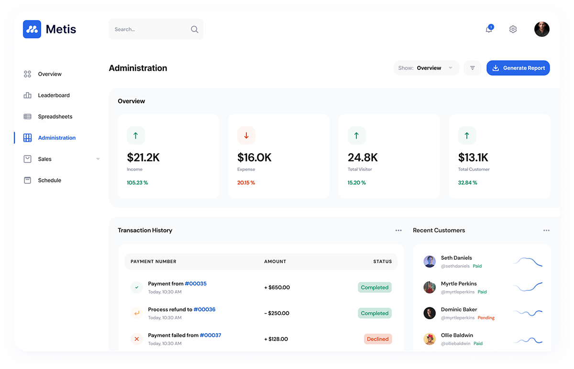574x369 pixels.
Task: Open the Show Overview dropdown
Action: 426,68
